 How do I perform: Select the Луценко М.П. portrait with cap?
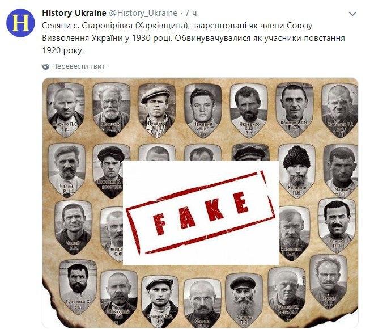[x=157, y=110]
